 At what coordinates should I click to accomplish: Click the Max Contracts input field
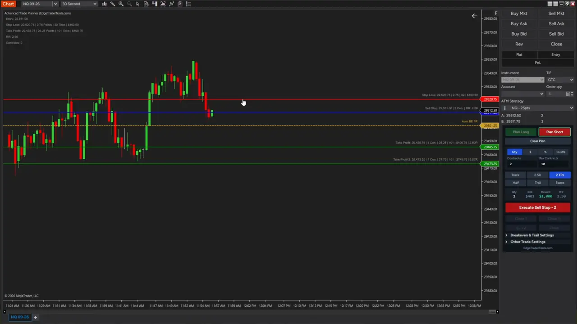click(553, 164)
